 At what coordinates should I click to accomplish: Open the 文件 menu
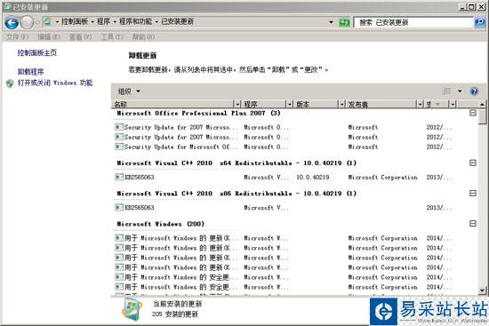coord(18,37)
